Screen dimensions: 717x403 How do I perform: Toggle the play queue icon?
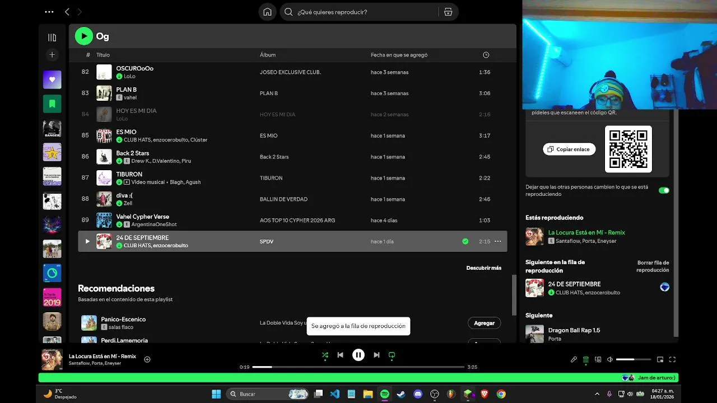(586, 359)
